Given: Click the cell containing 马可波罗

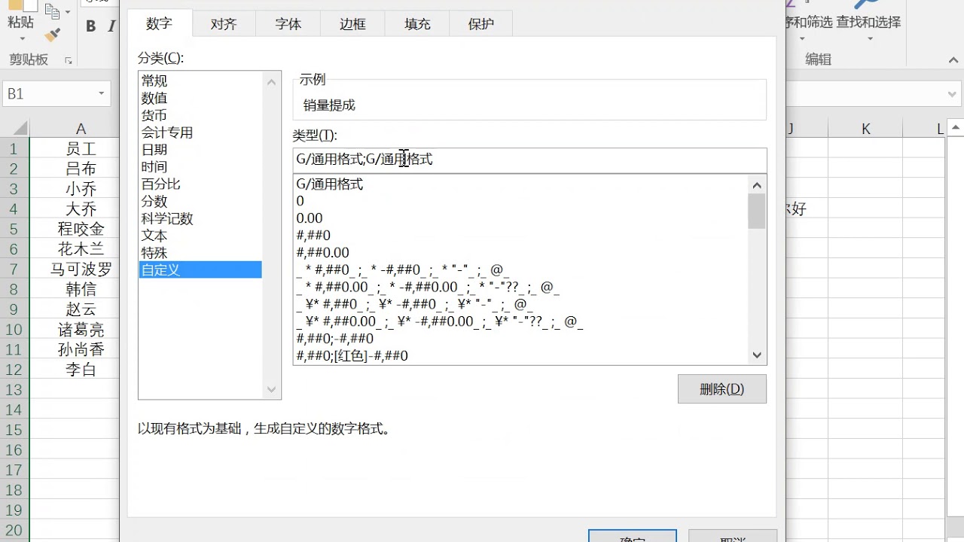Looking at the screenshot, I should (x=75, y=269).
